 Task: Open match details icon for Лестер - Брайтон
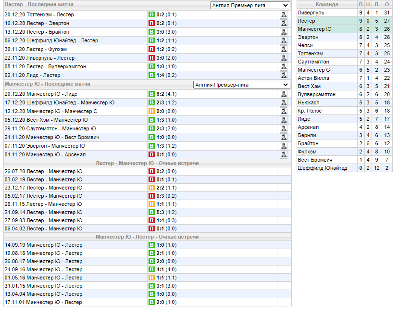click(284, 32)
